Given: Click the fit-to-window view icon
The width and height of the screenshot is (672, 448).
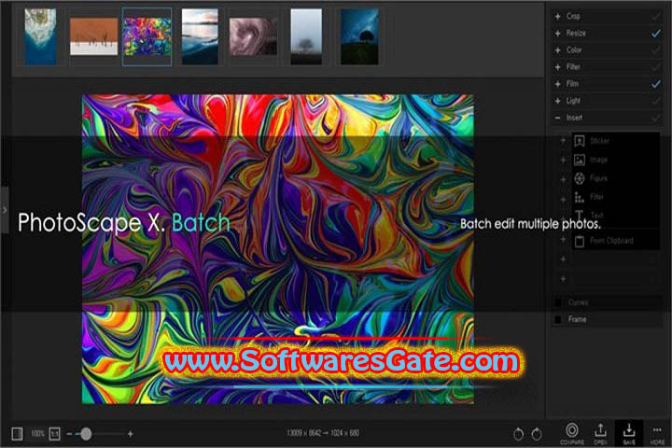Looking at the screenshot, I should [x=17, y=434].
